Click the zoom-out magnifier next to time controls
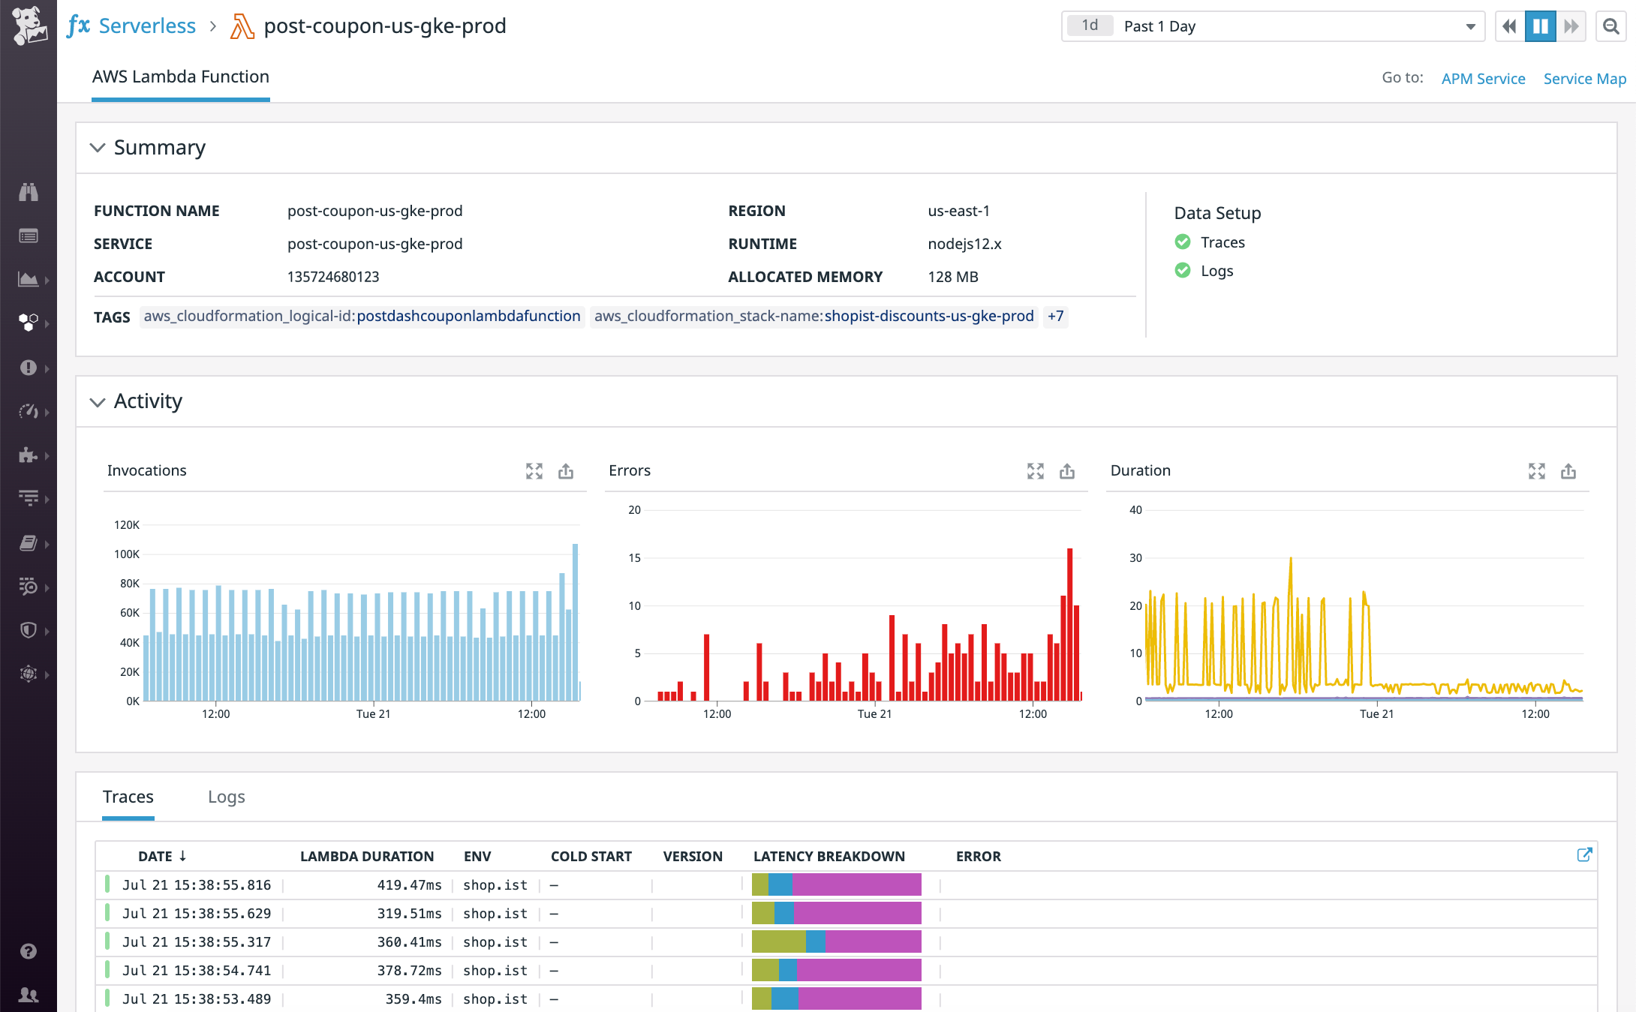This screenshot has height=1012, width=1636. (x=1610, y=26)
